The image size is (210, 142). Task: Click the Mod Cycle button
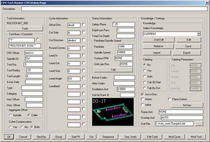point(174,137)
